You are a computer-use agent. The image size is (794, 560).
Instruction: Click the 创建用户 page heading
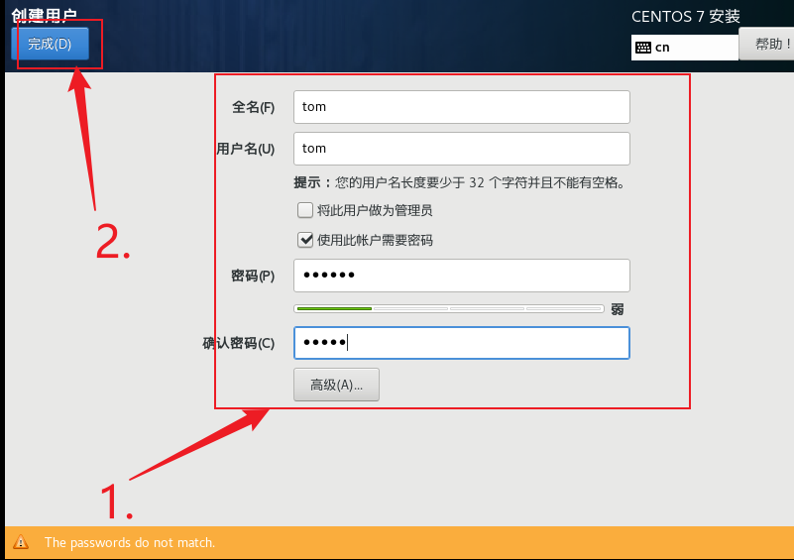tap(44, 15)
